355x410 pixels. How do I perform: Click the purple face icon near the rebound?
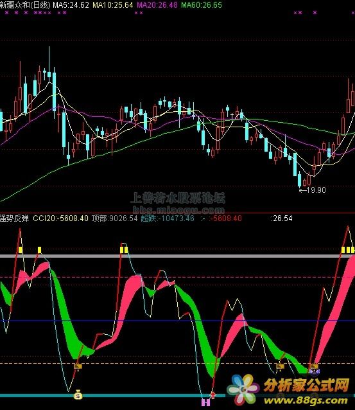click(314, 371)
